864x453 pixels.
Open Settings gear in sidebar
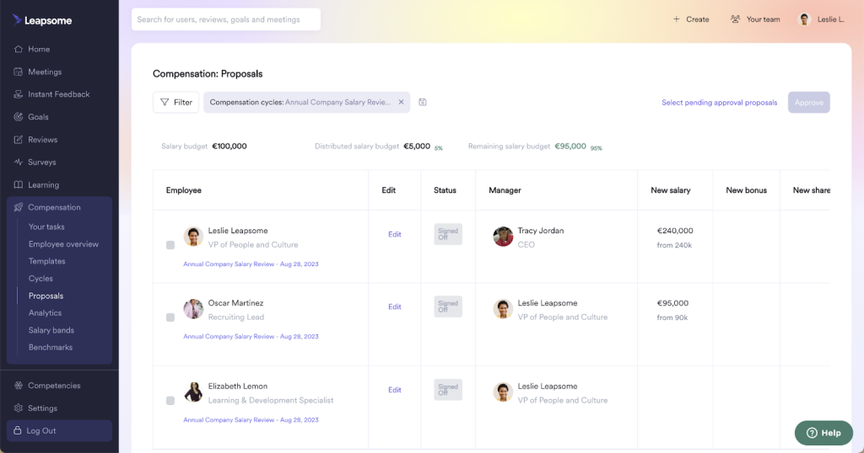tap(19, 408)
